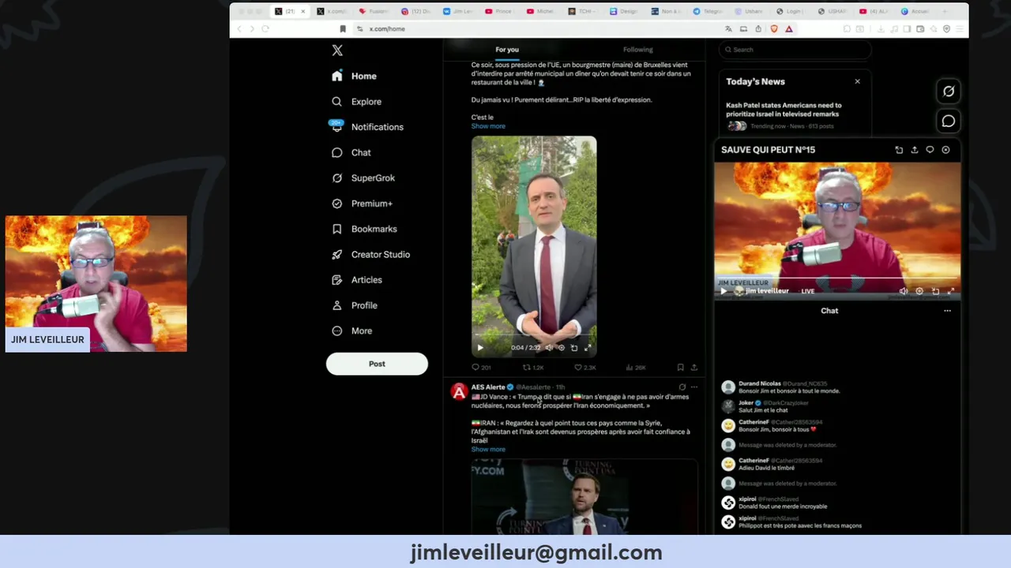
Task: Play the feed video of man in suit
Action: coord(480,348)
